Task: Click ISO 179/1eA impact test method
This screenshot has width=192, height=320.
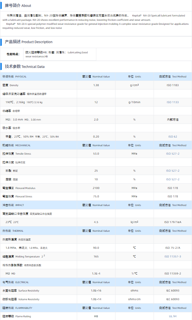Action: point(173,222)
